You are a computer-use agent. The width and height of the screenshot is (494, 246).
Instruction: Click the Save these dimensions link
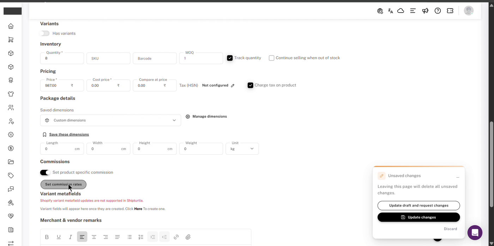pyautogui.click(x=69, y=135)
